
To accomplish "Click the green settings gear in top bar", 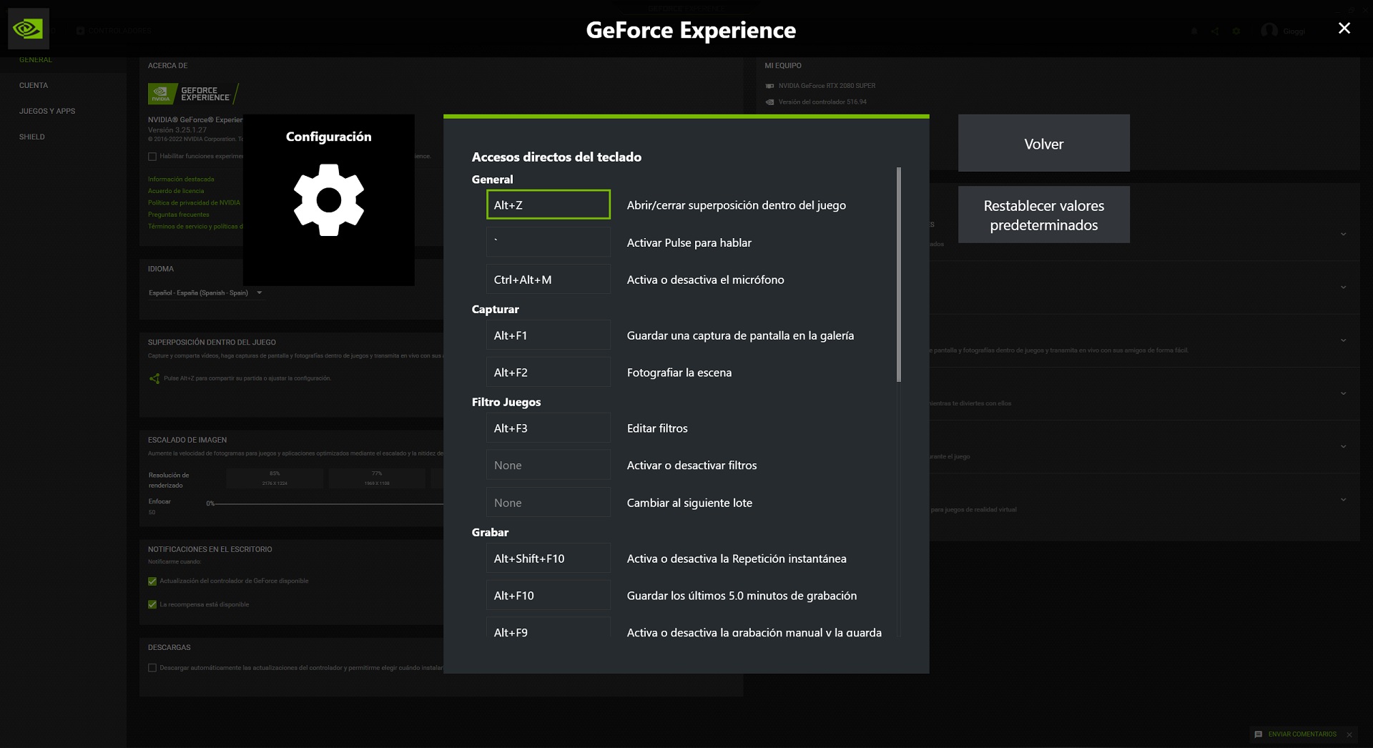I will point(1236,31).
